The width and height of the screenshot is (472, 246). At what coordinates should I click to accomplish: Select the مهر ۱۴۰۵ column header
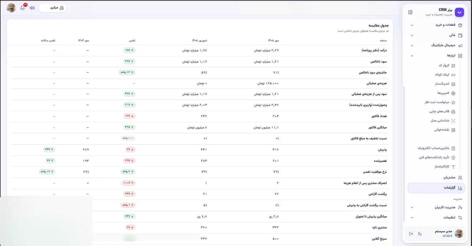[273, 40]
